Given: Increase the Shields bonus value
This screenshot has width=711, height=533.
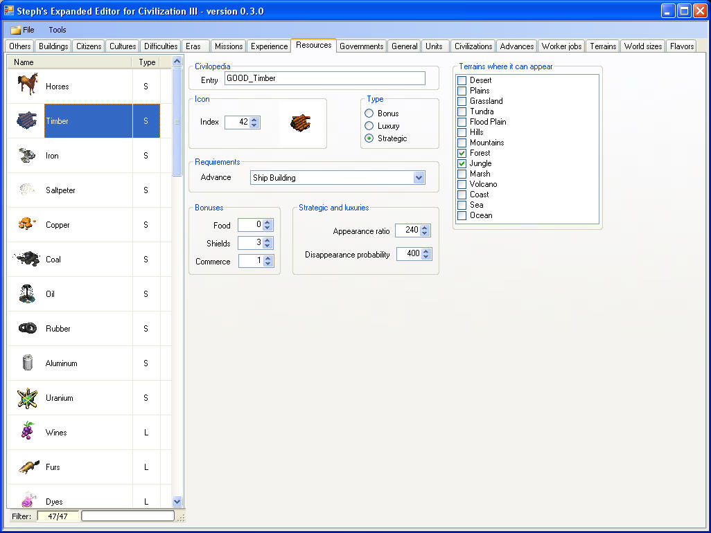Looking at the screenshot, I should [267, 240].
